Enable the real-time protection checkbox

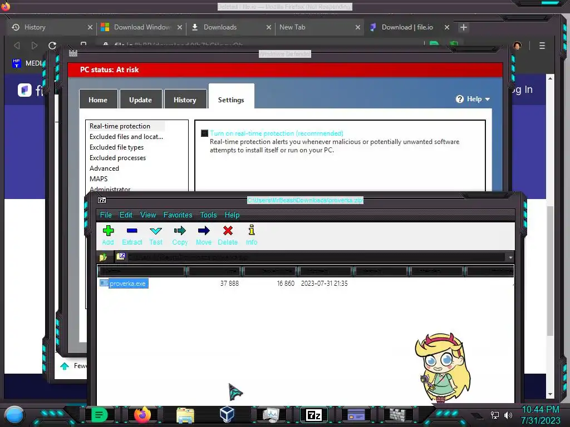205,133
